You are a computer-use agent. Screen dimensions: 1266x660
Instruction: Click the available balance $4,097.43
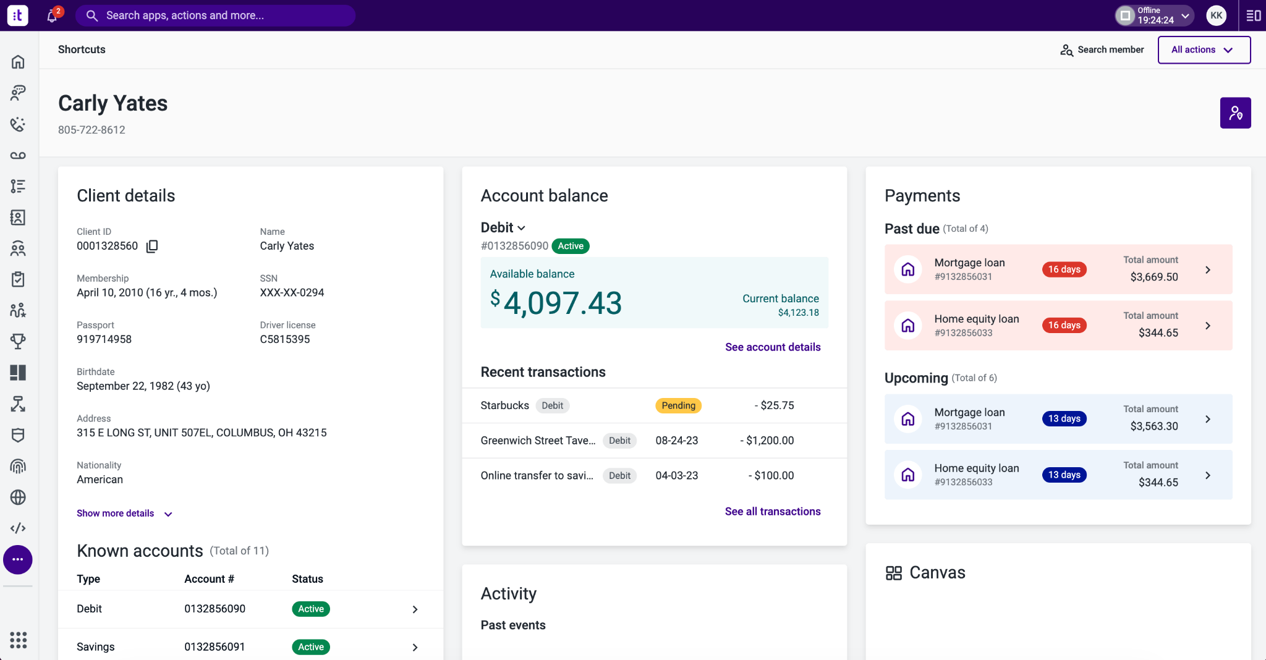click(x=556, y=303)
